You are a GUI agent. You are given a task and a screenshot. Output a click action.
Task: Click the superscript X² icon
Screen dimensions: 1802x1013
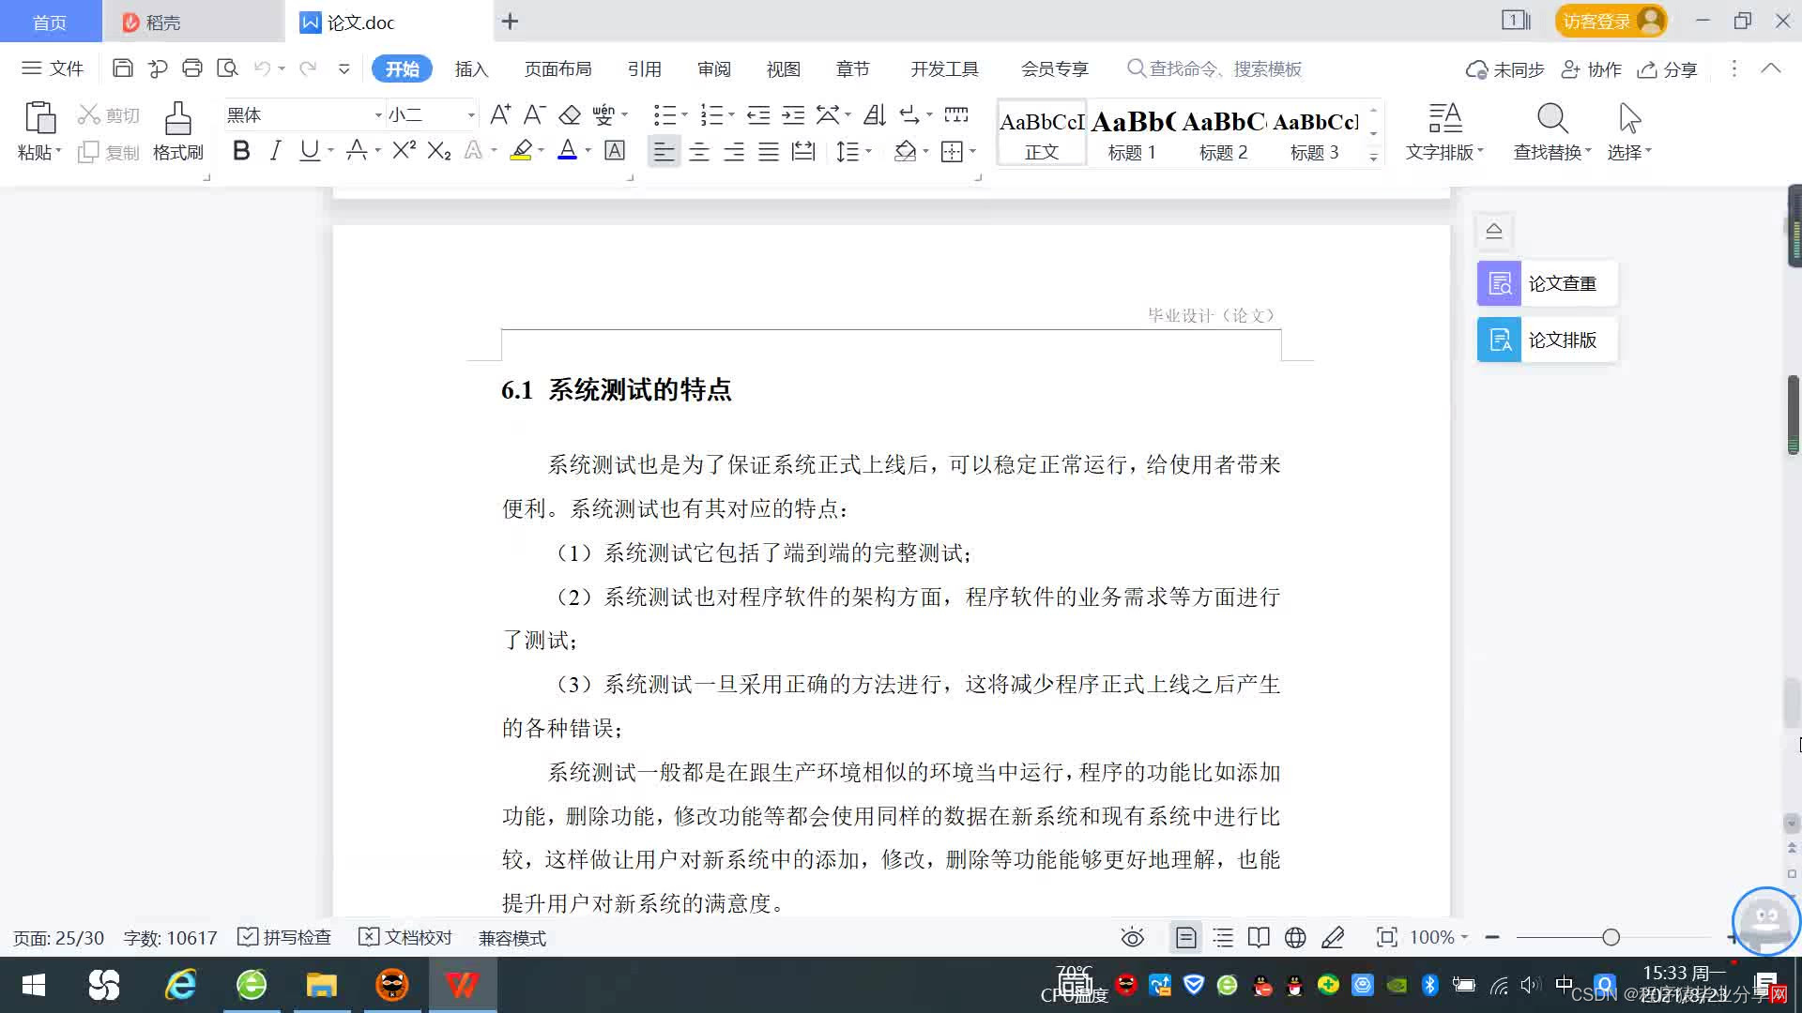pos(404,151)
